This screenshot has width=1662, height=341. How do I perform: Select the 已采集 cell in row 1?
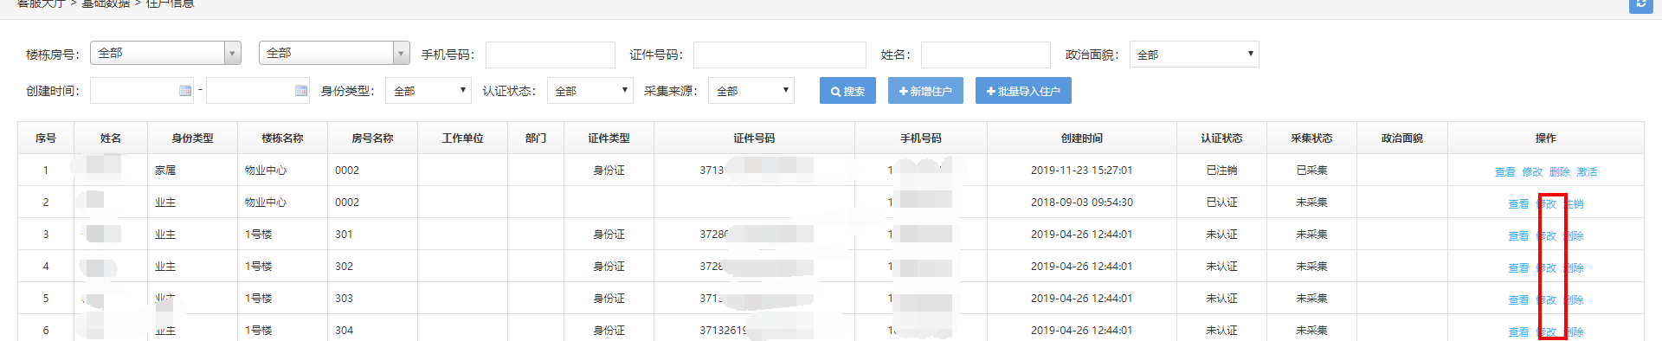[1311, 170]
